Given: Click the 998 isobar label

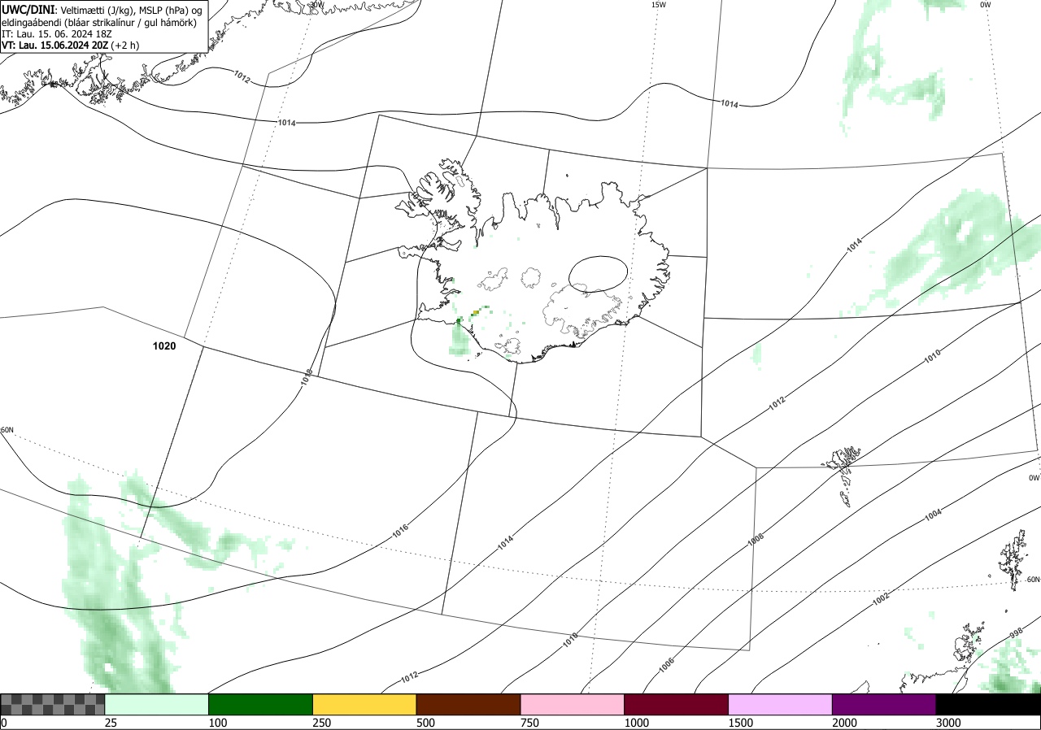Looking at the screenshot, I should (1016, 632).
